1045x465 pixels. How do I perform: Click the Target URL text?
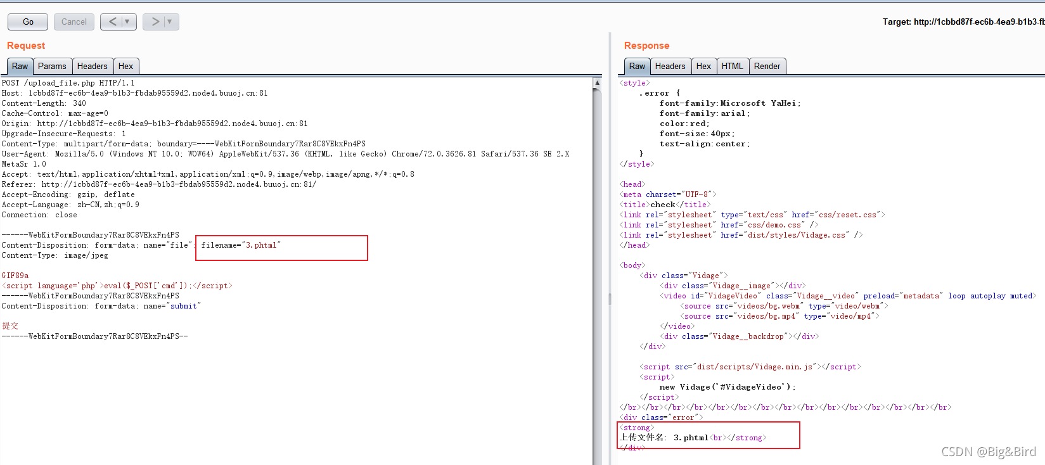963,22
